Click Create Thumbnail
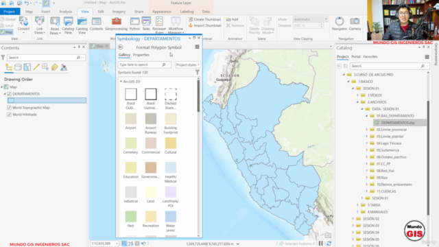Viewport: 439px width, 247px height. (x=204, y=19)
